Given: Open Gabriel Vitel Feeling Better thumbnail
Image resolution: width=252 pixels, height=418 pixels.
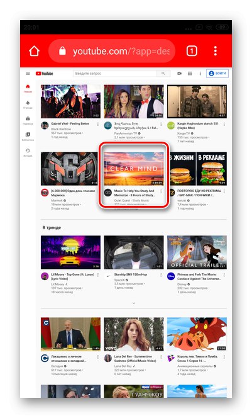Looking at the screenshot, I should (x=70, y=101).
